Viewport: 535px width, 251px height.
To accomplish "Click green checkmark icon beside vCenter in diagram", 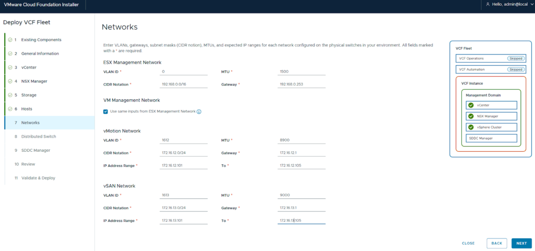I will tap(471, 105).
